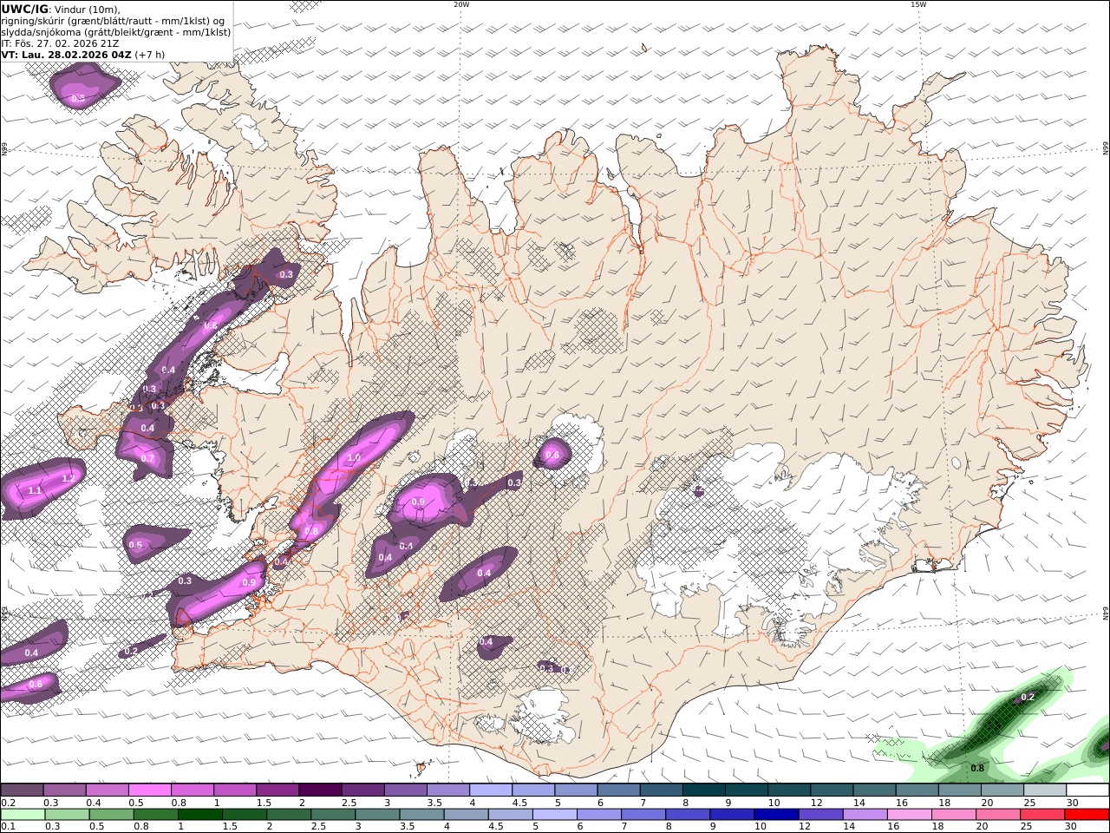Click the violet rain swatch above 12
Viewport: 1110px width, 833px height.
[819, 815]
